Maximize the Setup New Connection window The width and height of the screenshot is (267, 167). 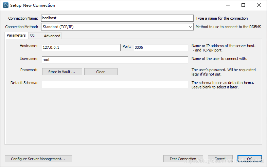243,5
